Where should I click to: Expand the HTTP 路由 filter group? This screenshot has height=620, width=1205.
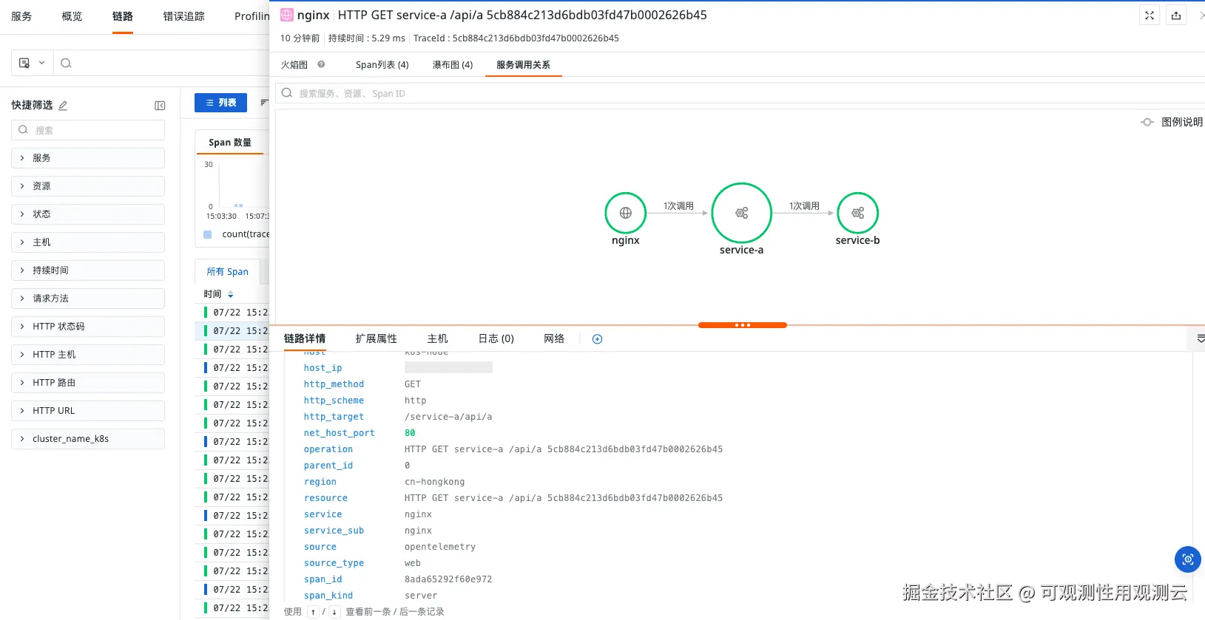coord(88,383)
